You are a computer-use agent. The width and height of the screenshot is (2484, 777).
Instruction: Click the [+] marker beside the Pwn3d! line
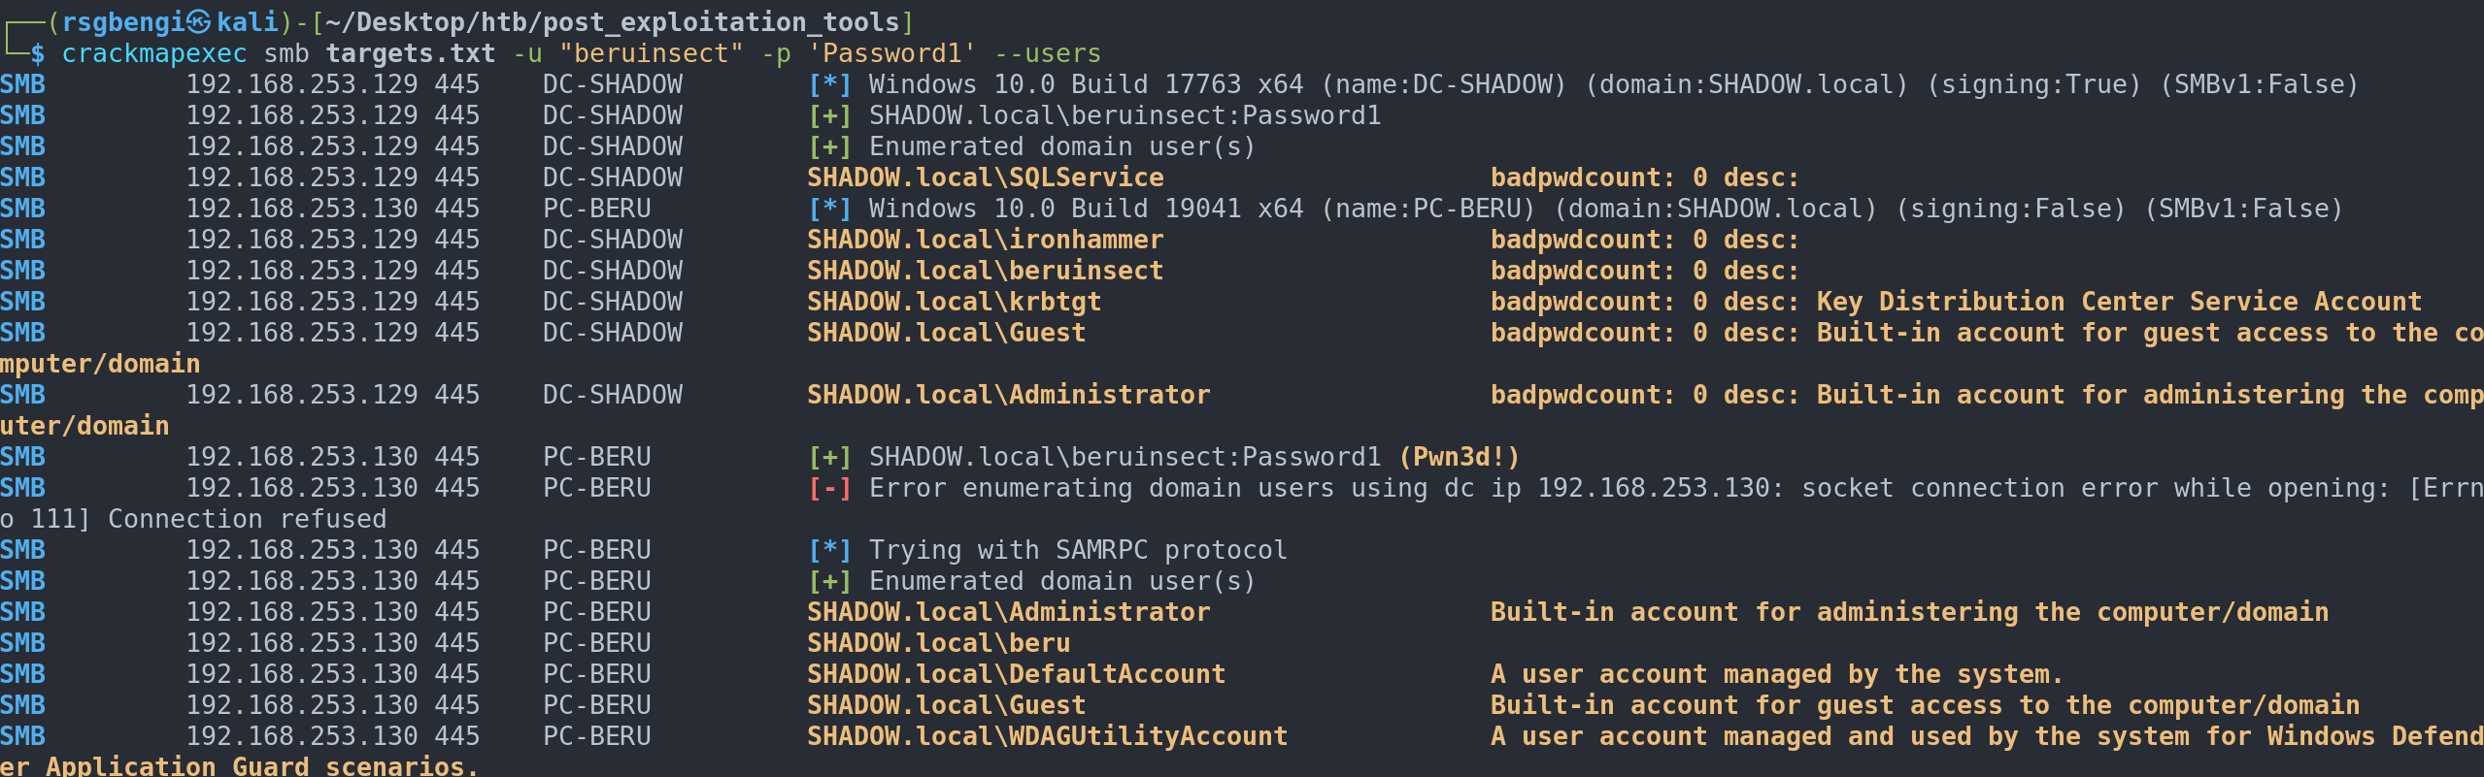click(829, 457)
